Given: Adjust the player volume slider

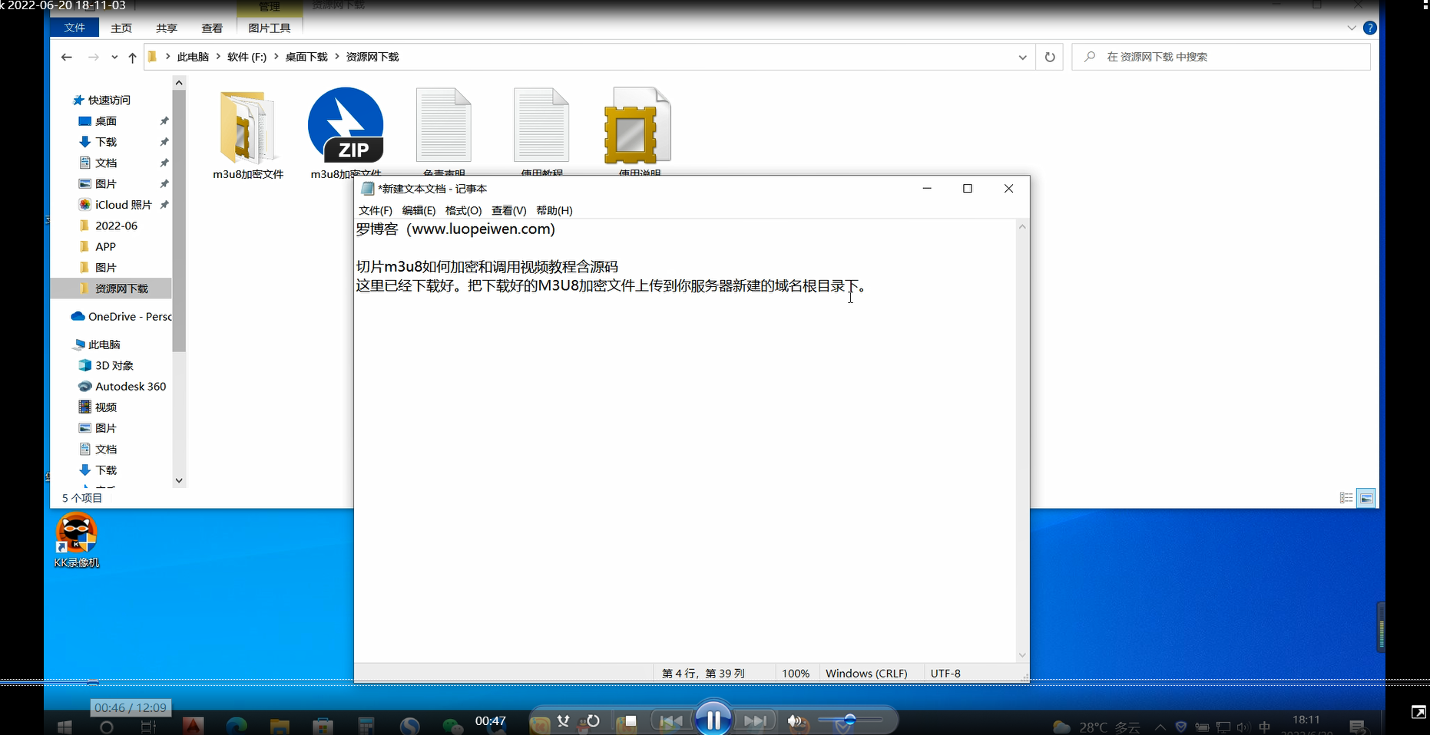Looking at the screenshot, I should point(849,720).
